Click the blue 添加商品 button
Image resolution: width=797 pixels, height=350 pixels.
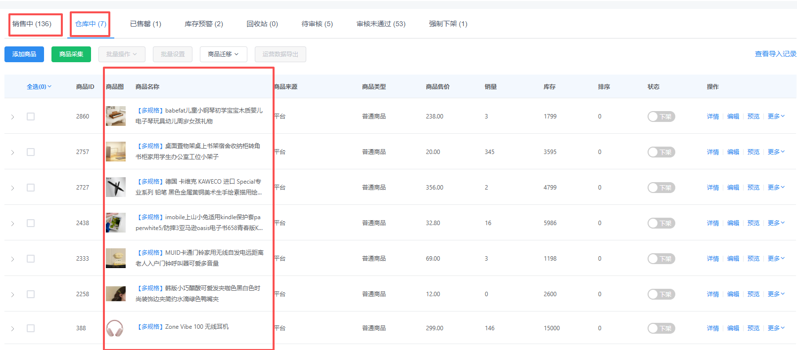pyautogui.click(x=24, y=54)
